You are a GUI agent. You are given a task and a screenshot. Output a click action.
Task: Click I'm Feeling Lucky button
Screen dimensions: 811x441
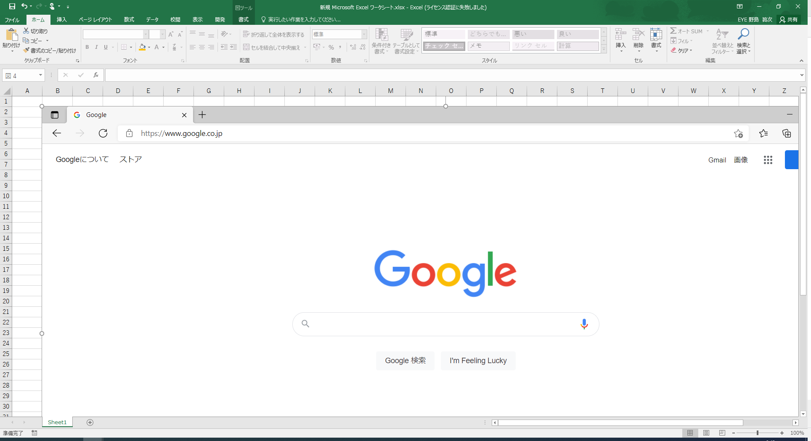pyautogui.click(x=478, y=361)
